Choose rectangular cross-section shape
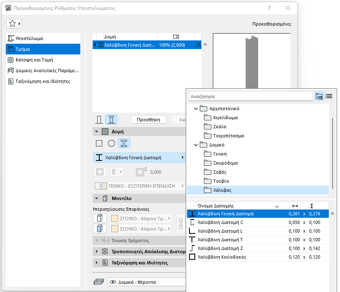The width and height of the screenshot is (340, 292). click(x=99, y=143)
